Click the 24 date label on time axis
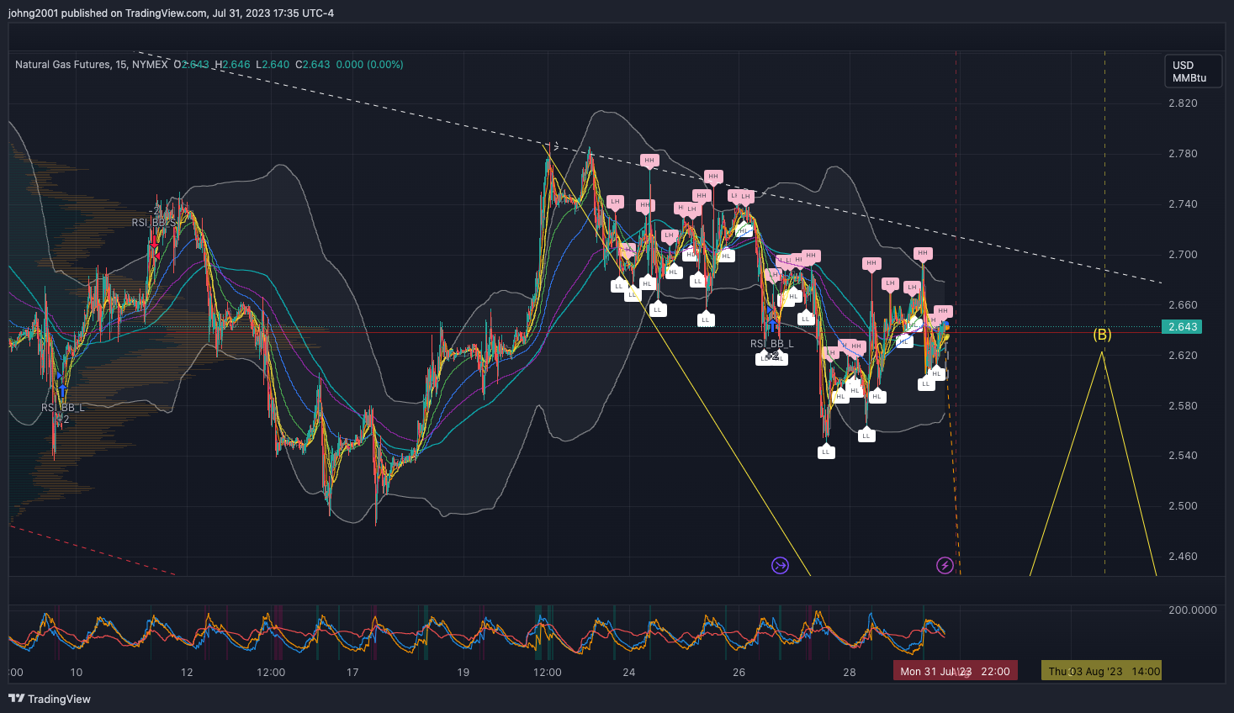Screen dimensions: 1234x713 629,672
